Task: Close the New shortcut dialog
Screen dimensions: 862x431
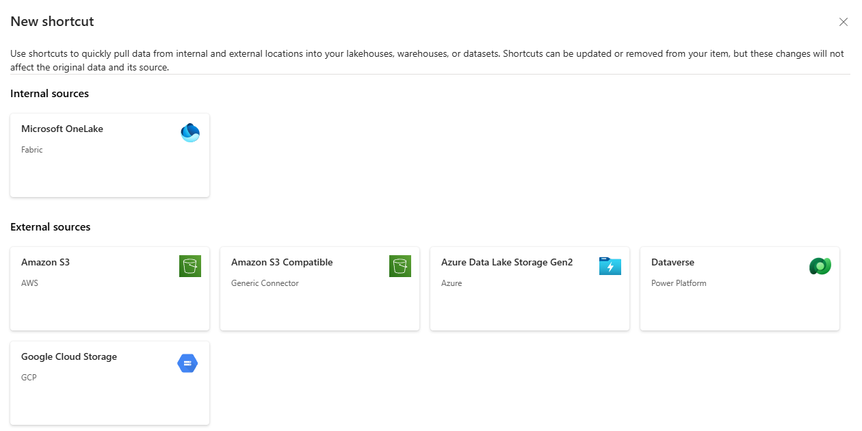Action: pyautogui.click(x=844, y=22)
